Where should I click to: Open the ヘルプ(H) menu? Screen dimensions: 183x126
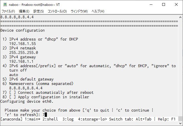[x=98, y=11]
